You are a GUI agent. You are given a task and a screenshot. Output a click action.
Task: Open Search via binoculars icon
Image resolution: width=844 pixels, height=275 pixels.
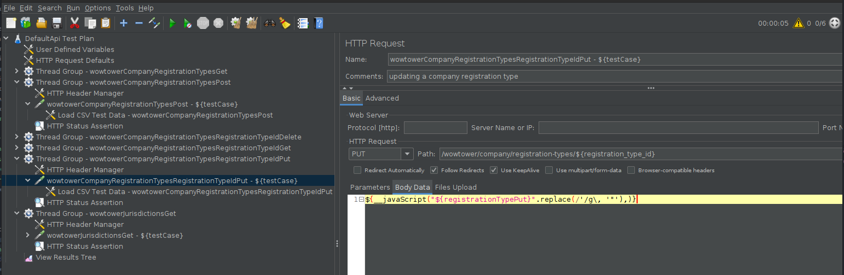pos(269,23)
